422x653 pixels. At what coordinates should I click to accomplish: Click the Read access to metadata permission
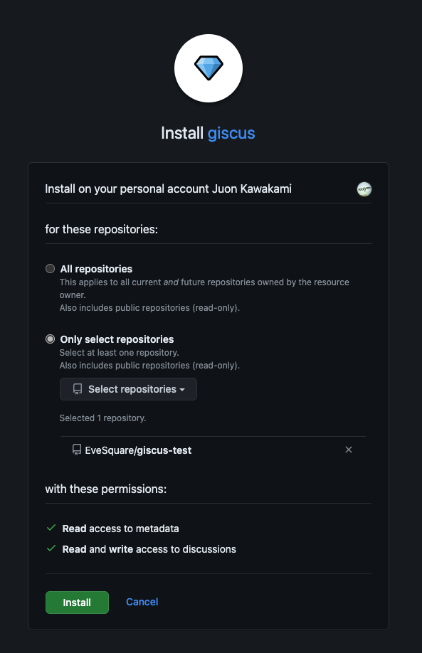pyautogui.click(x=120, y=529)
